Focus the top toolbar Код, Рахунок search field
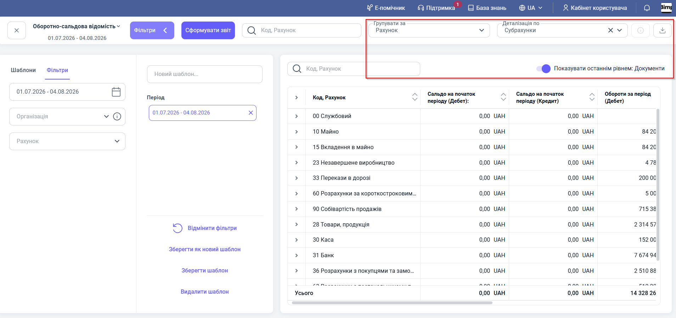Viewport: 676px width, 318px height. pos(302,30)
